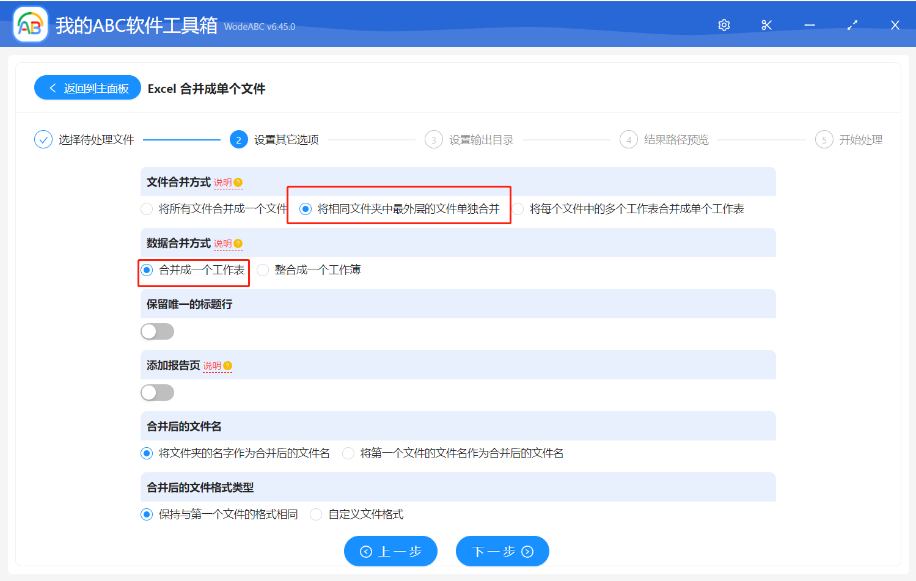Click the help question mark beside 数据合并方式
Screen dimensions: 916x581
(x=239, y=243)
